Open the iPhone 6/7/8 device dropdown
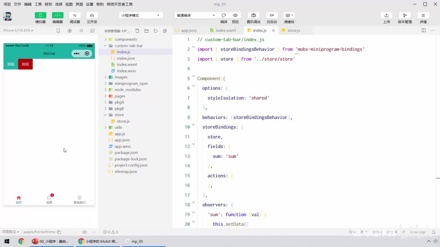The width and height of the screenshot is (440, 247). pos(18,31)
